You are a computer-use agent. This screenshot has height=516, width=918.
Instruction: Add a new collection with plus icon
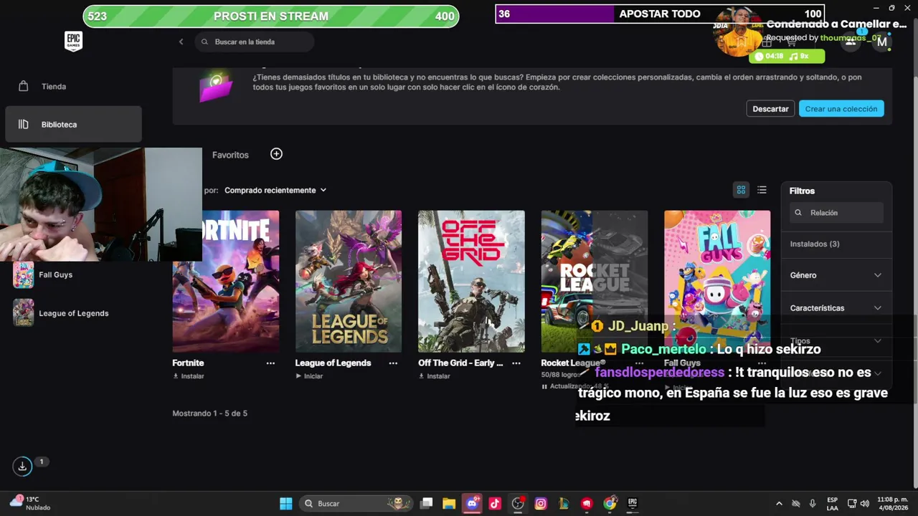click(276, 154)
